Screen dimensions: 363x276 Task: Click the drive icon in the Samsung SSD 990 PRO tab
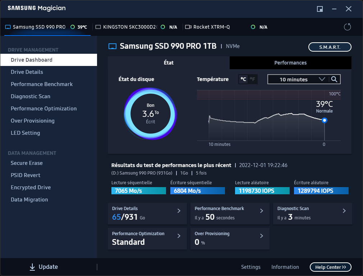8,27
